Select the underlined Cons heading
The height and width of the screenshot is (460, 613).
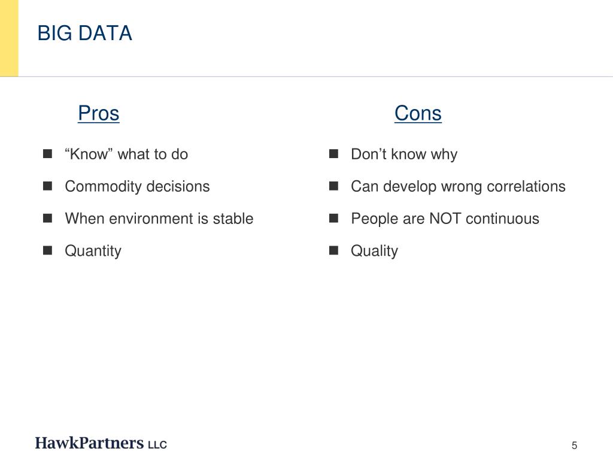(x=418, y=113)
